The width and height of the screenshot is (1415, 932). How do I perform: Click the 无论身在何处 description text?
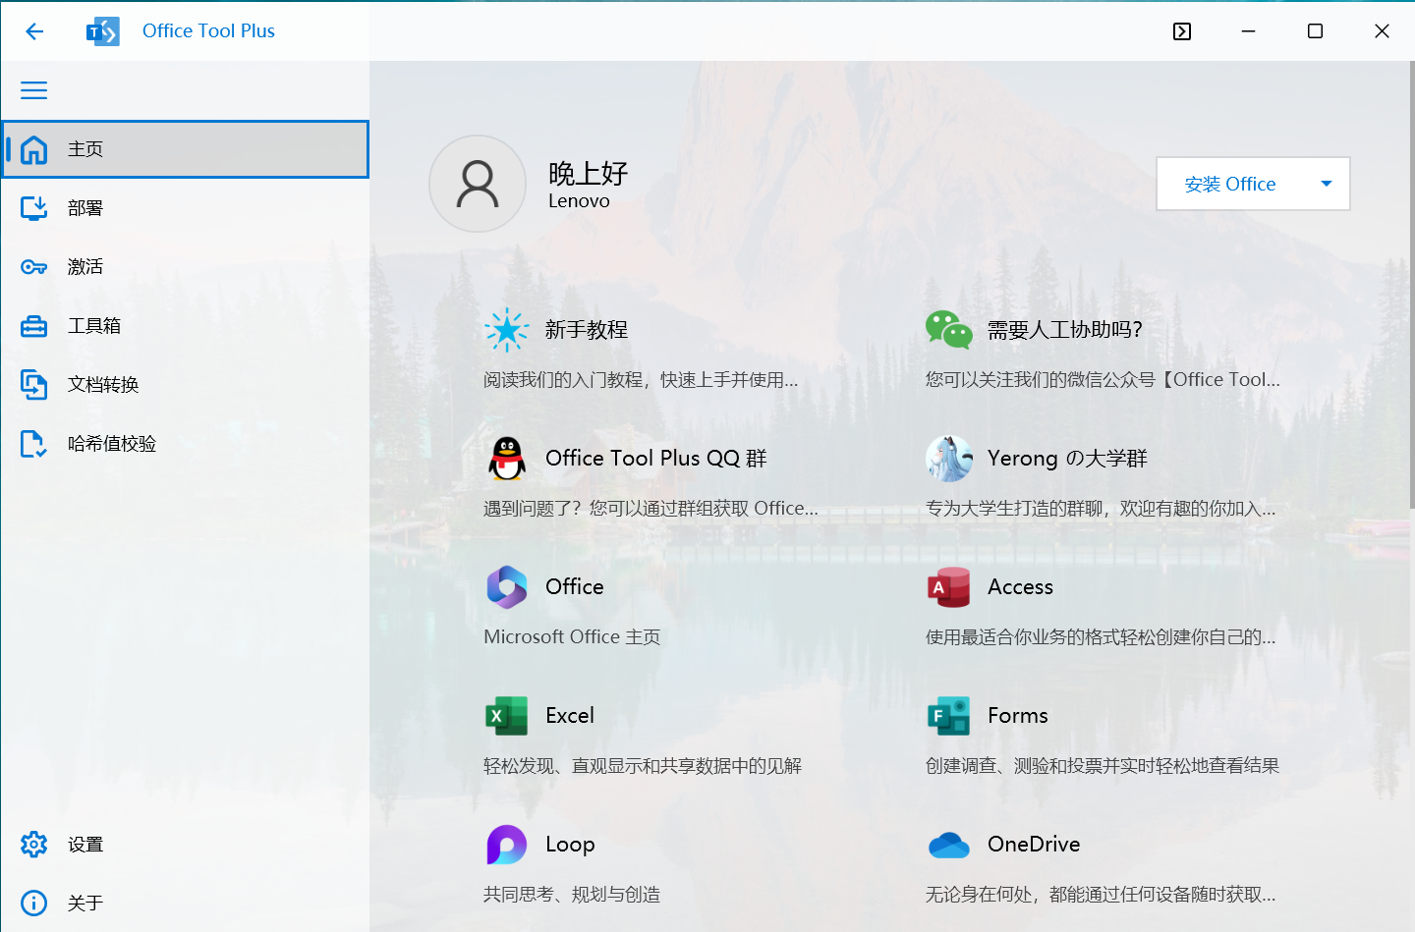[1101, 895]
